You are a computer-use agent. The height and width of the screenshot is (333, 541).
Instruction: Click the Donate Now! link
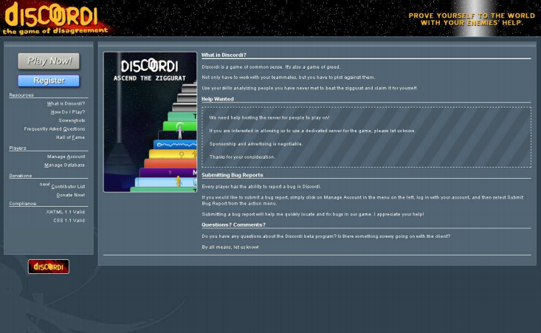70,195
